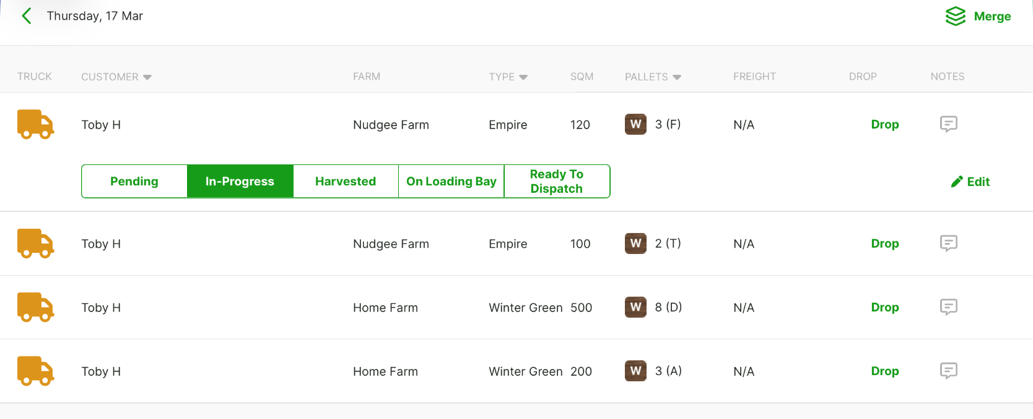The height and width of the screenshot is (419, 1033).
Task: Set status to Harvested
Action: (346, 181)
